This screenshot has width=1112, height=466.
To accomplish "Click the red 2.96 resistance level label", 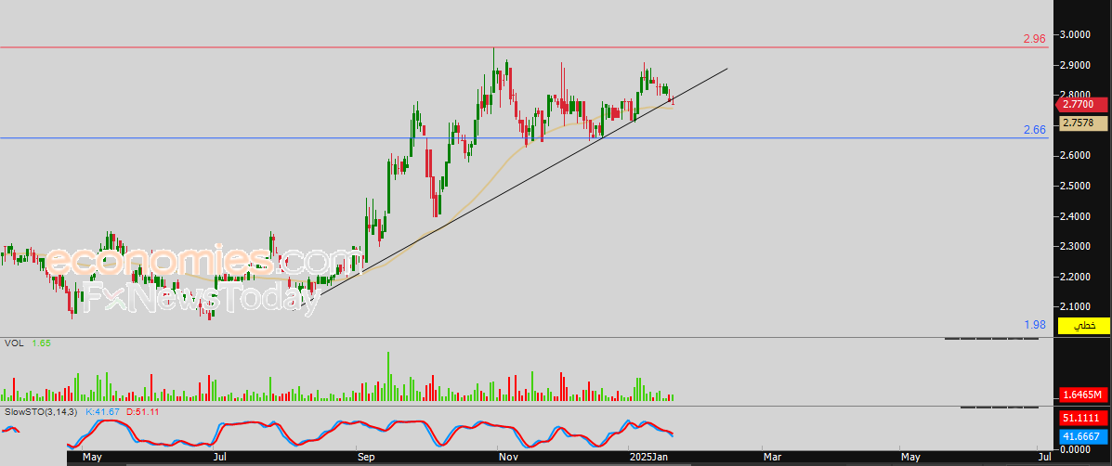I will (1035, 39).
